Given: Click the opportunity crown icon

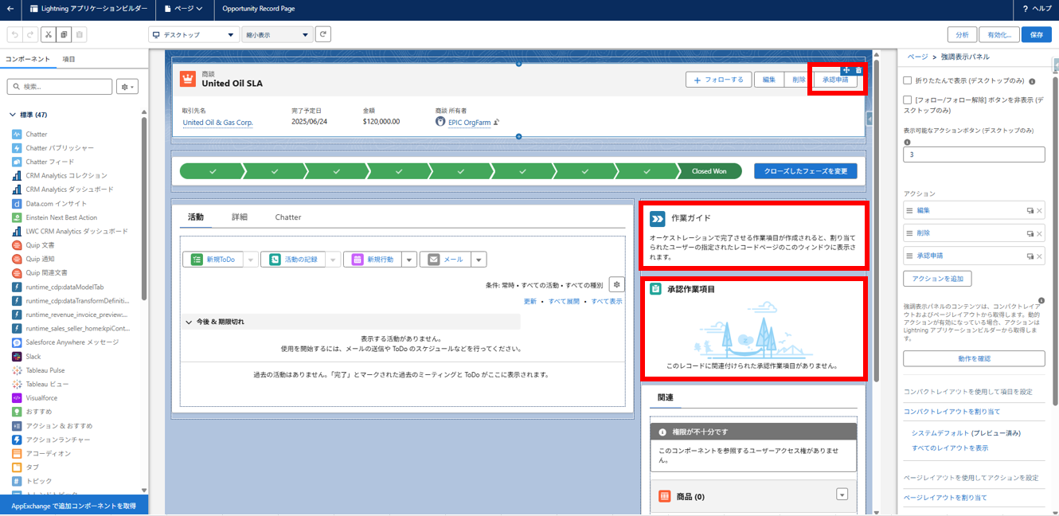Looking at the screenshot, I should (x=187, y=79).
